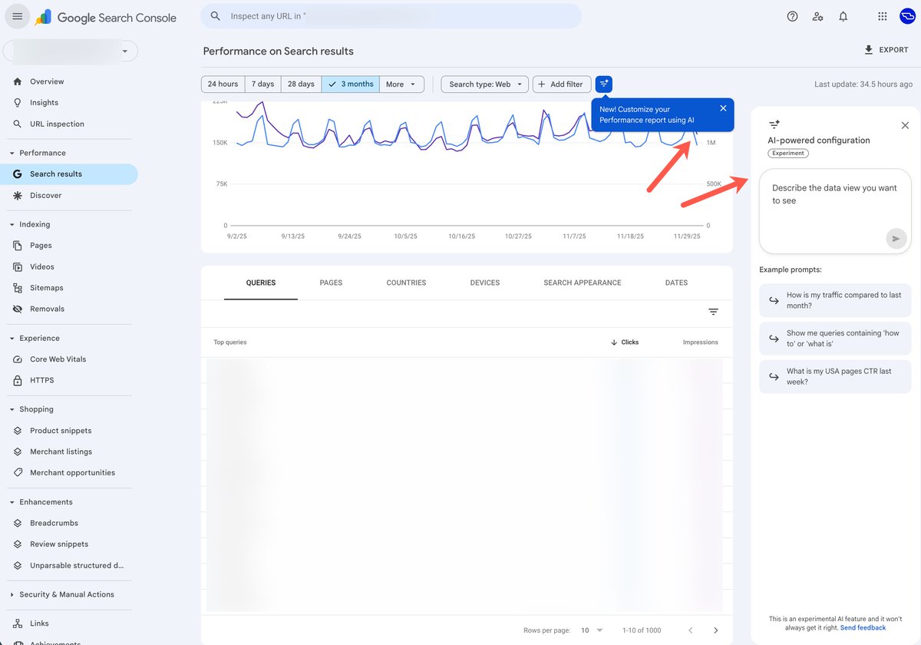Click the EXPORT button
The height and width of the screenshot is (645, 921).
point(886,50)
